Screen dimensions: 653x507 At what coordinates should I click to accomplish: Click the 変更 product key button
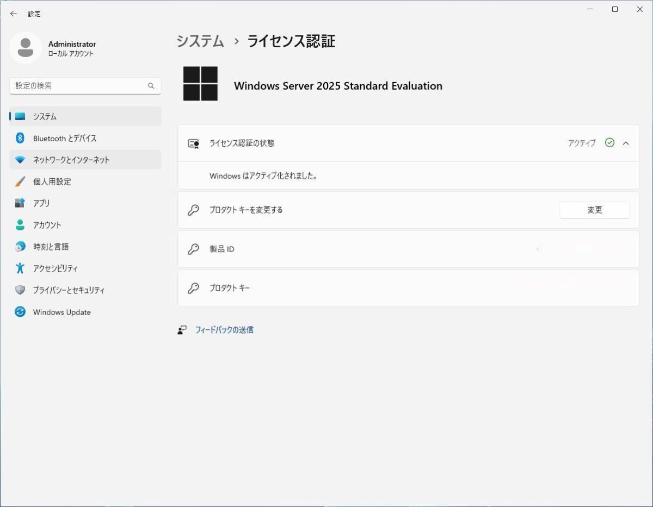[x=594, y=210]
